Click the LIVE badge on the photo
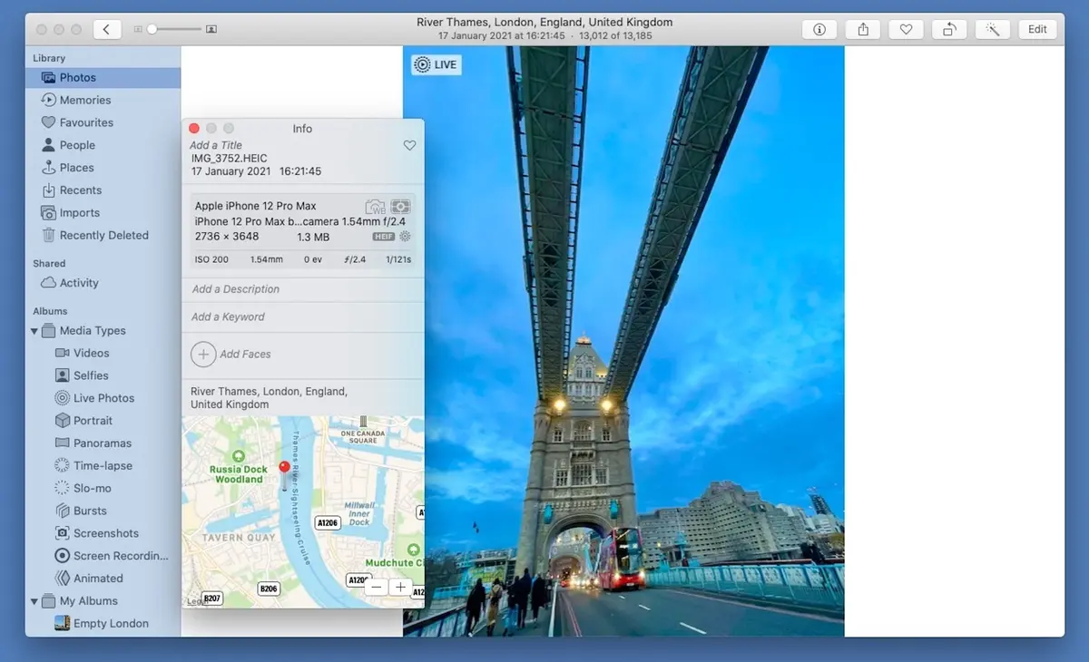Viewport: 1089px width, 662px height. (x=435, y=64)
